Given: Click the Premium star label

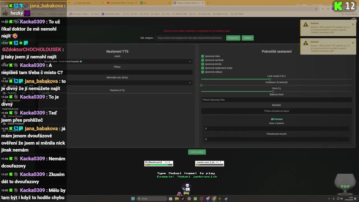Looking at the screenshot, I should 277,119.
